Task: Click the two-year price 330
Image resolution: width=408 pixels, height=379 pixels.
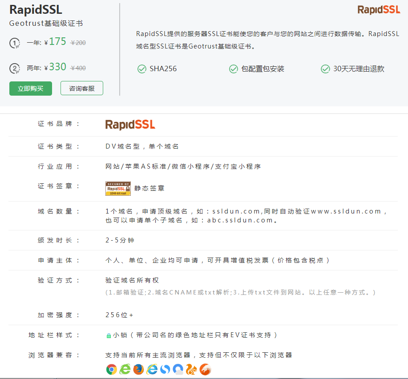Action: tap(57, 67)
